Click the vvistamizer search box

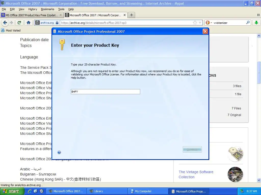coord(229,23)
